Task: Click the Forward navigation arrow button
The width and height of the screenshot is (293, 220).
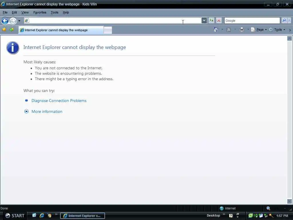Action: pos(13,21)
